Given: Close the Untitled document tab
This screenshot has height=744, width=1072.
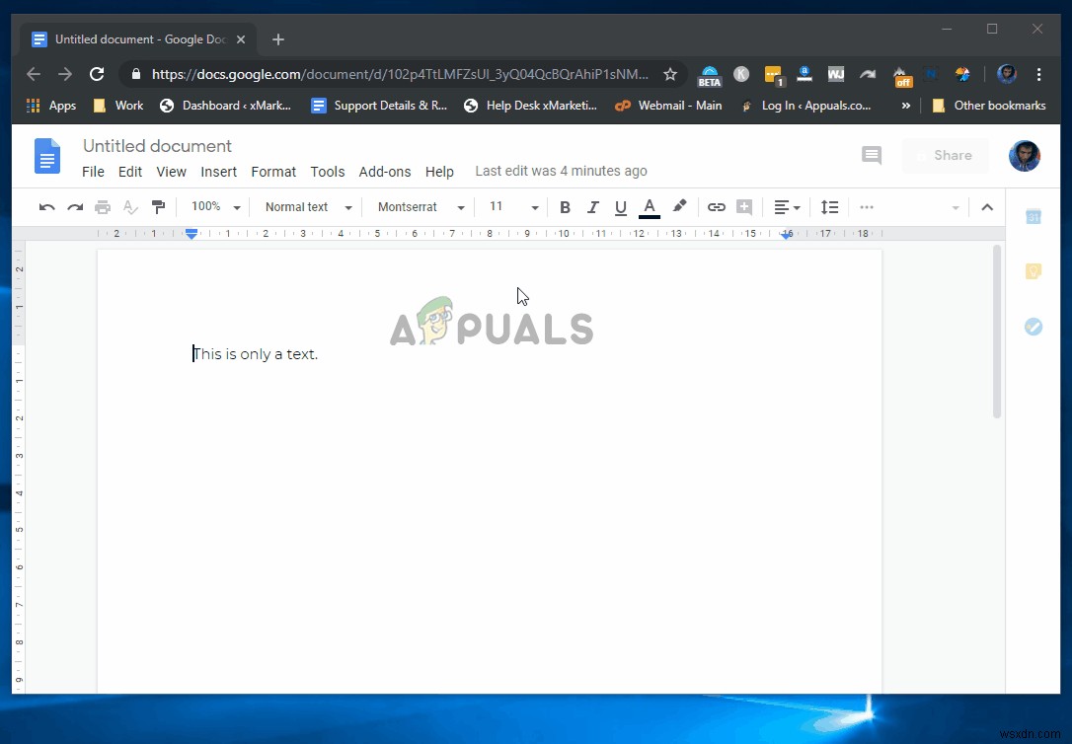Looking at the screenshot, I should 241,39.
